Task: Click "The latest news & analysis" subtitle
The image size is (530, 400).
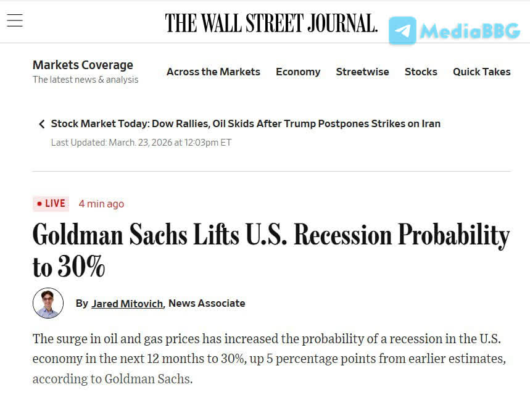Action: [x=86, y=80]
